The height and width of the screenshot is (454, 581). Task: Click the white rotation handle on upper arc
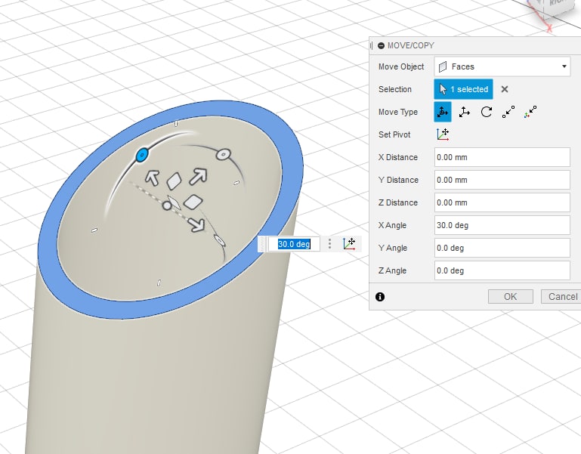pos(223,155)
